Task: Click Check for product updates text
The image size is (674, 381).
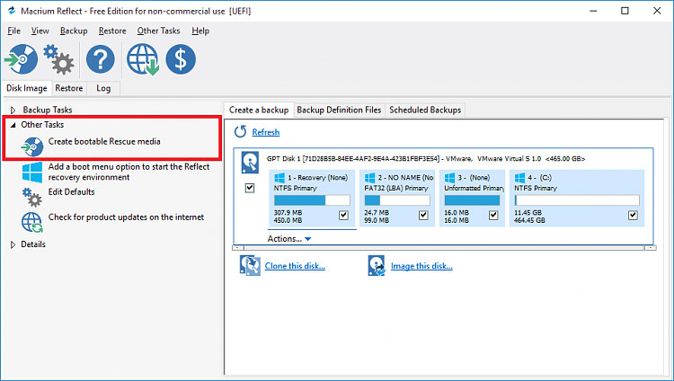Action: [x=126, y=217]
